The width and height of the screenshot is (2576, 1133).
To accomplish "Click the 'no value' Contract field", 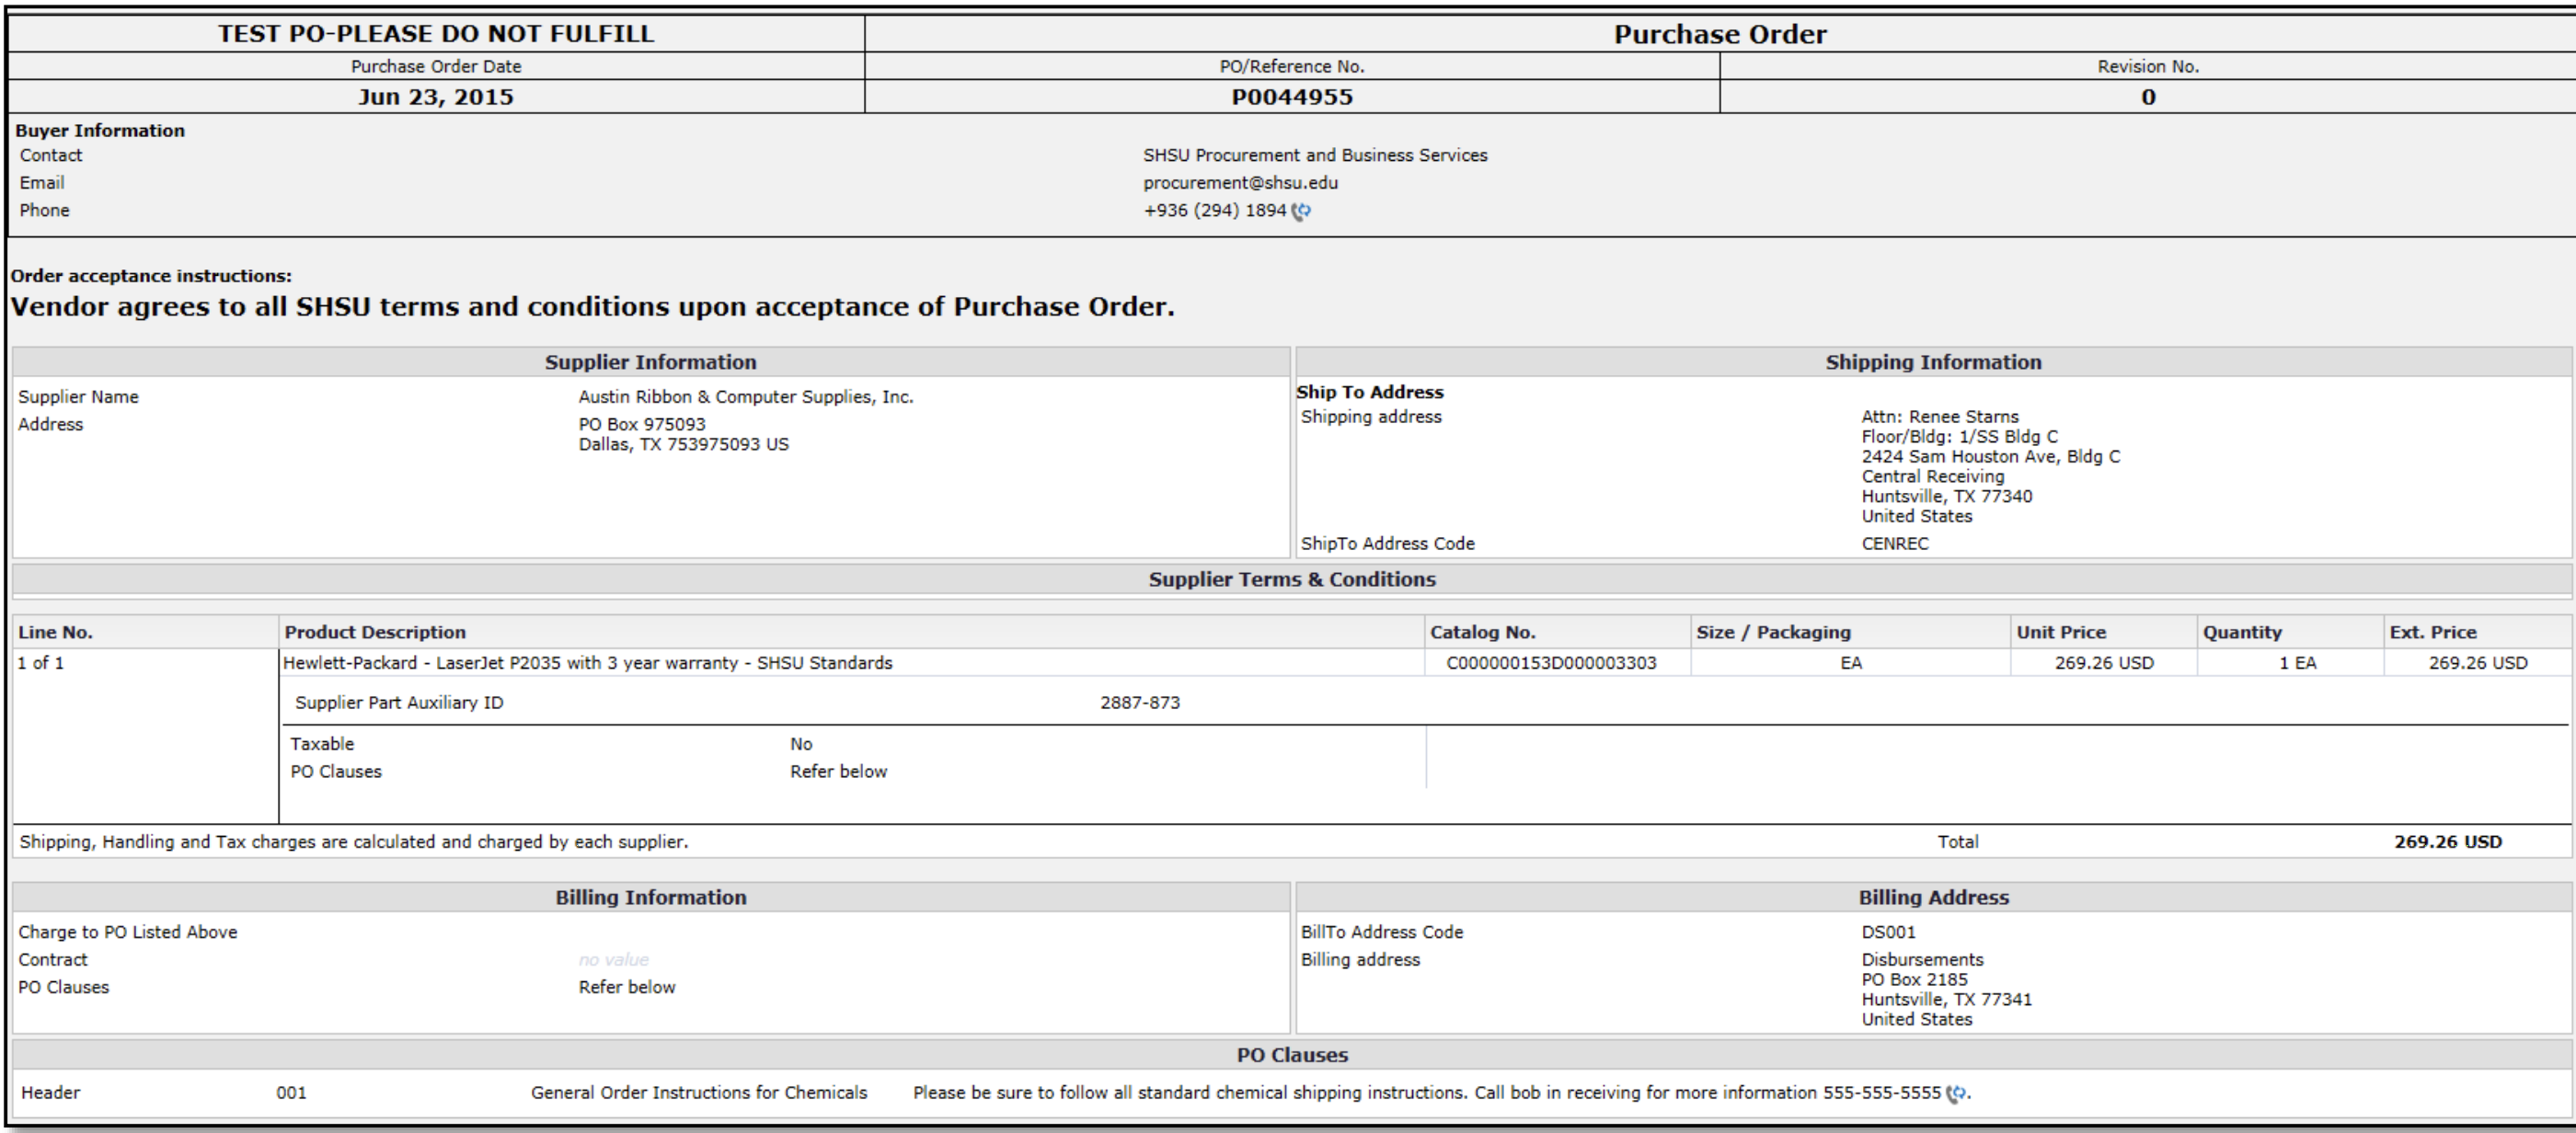I will click(x=613, y=960).
